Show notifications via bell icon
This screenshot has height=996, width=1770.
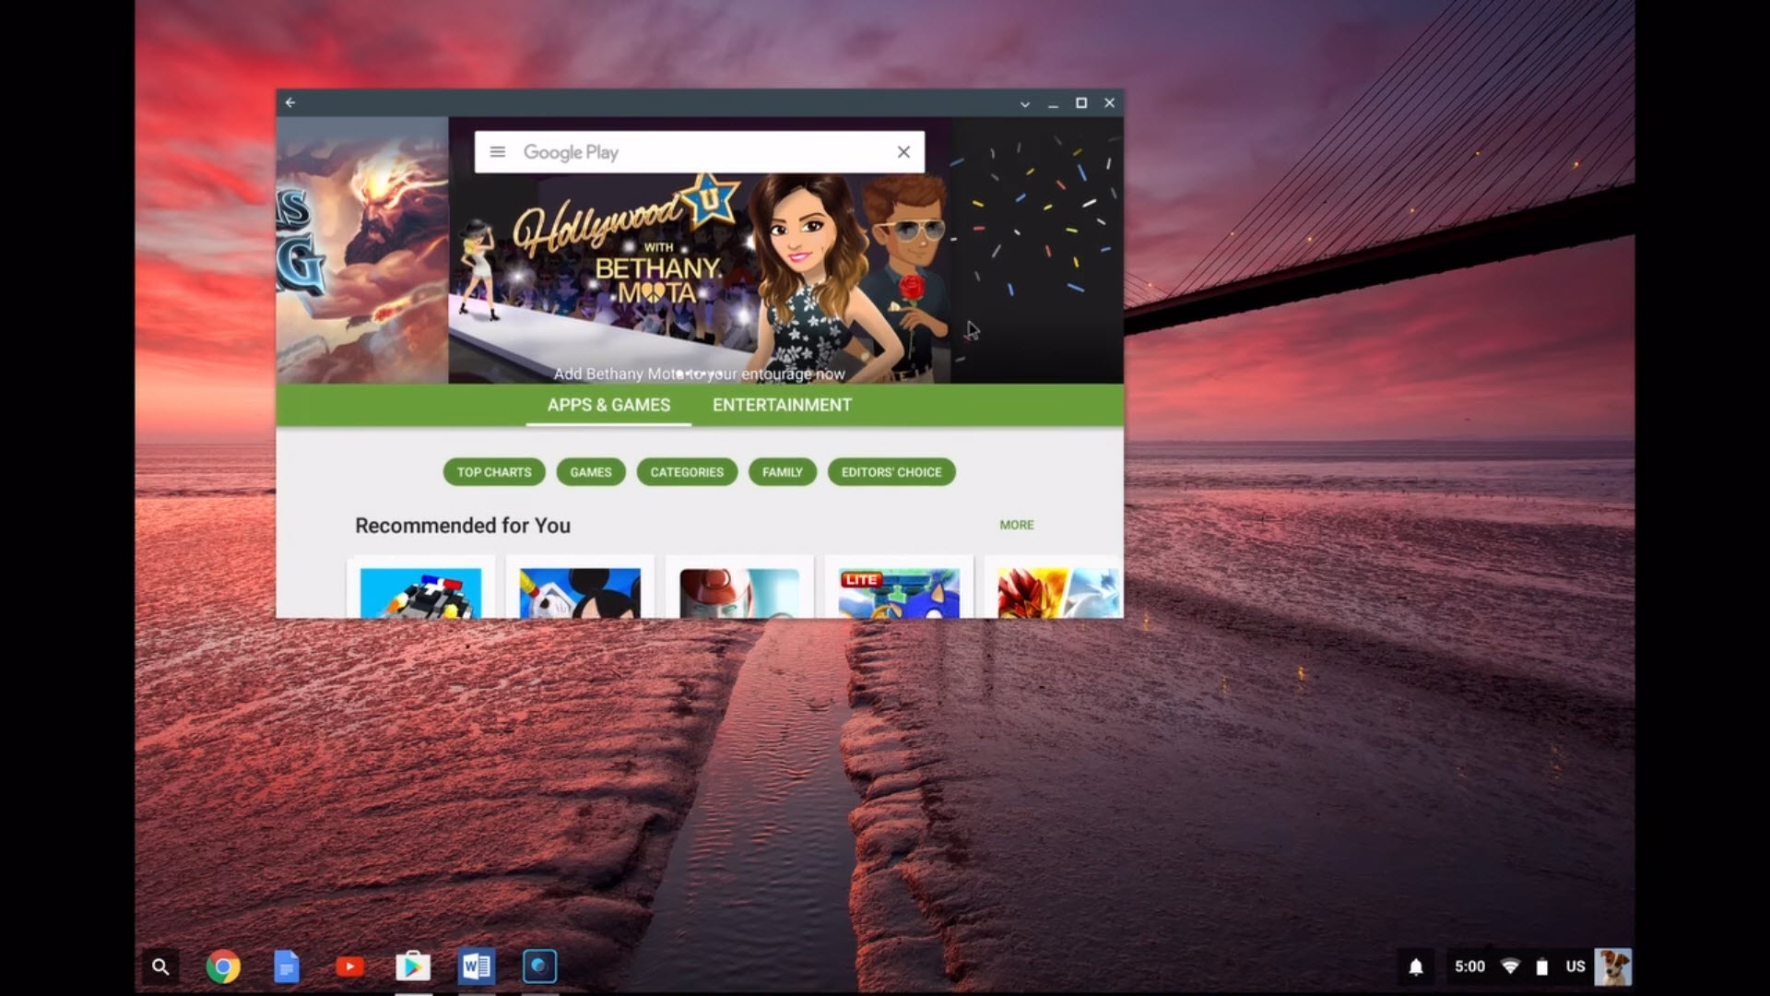pyautogui.click(x=1416, y=966)
